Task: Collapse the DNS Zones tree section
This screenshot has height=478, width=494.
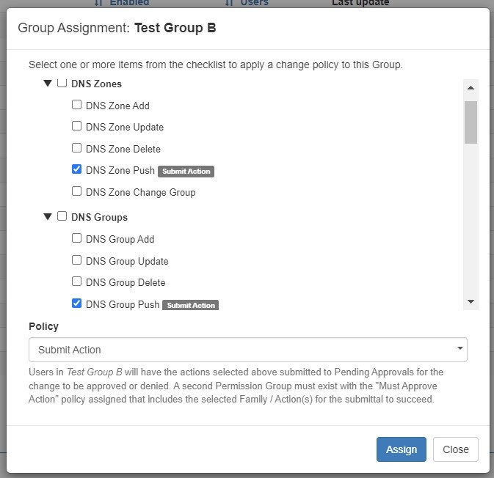Action: point(48,84)
